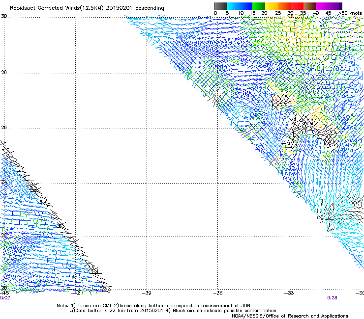Click the yellow 20-25 knots legend swatch
364x319 pixels.
point(272,6)
